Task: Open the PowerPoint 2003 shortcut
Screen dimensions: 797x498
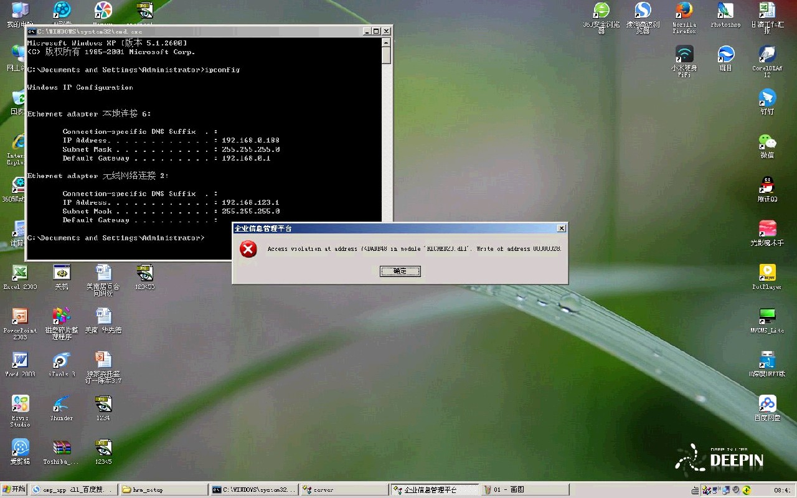Action: (x=20, y=317)
